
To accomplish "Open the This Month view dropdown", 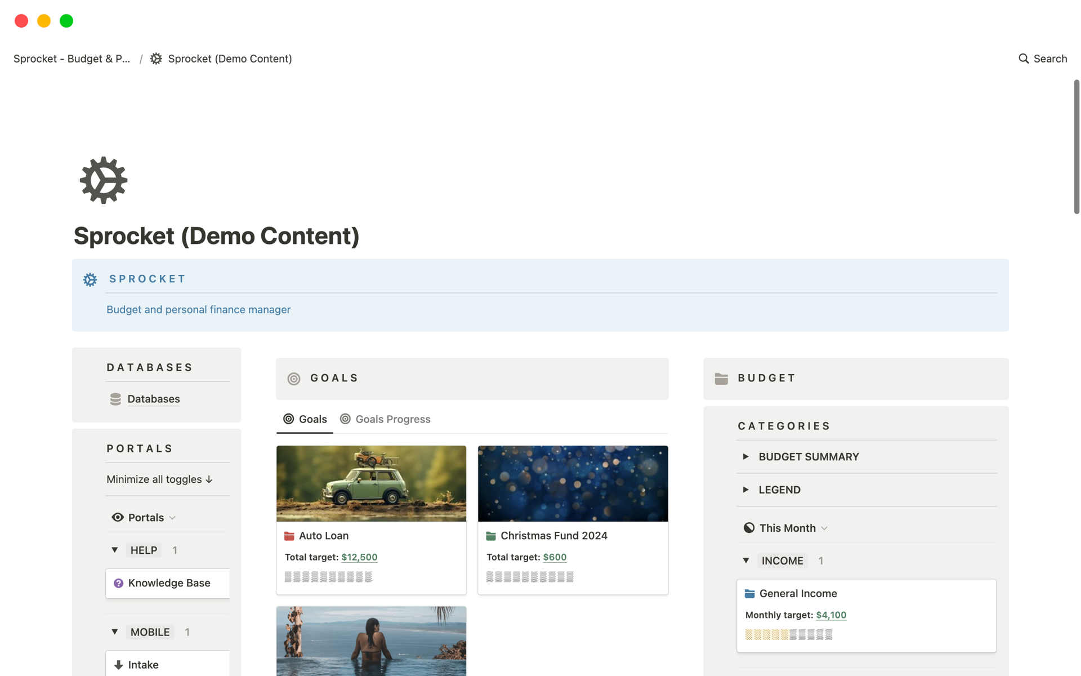I will pos(787,528).
